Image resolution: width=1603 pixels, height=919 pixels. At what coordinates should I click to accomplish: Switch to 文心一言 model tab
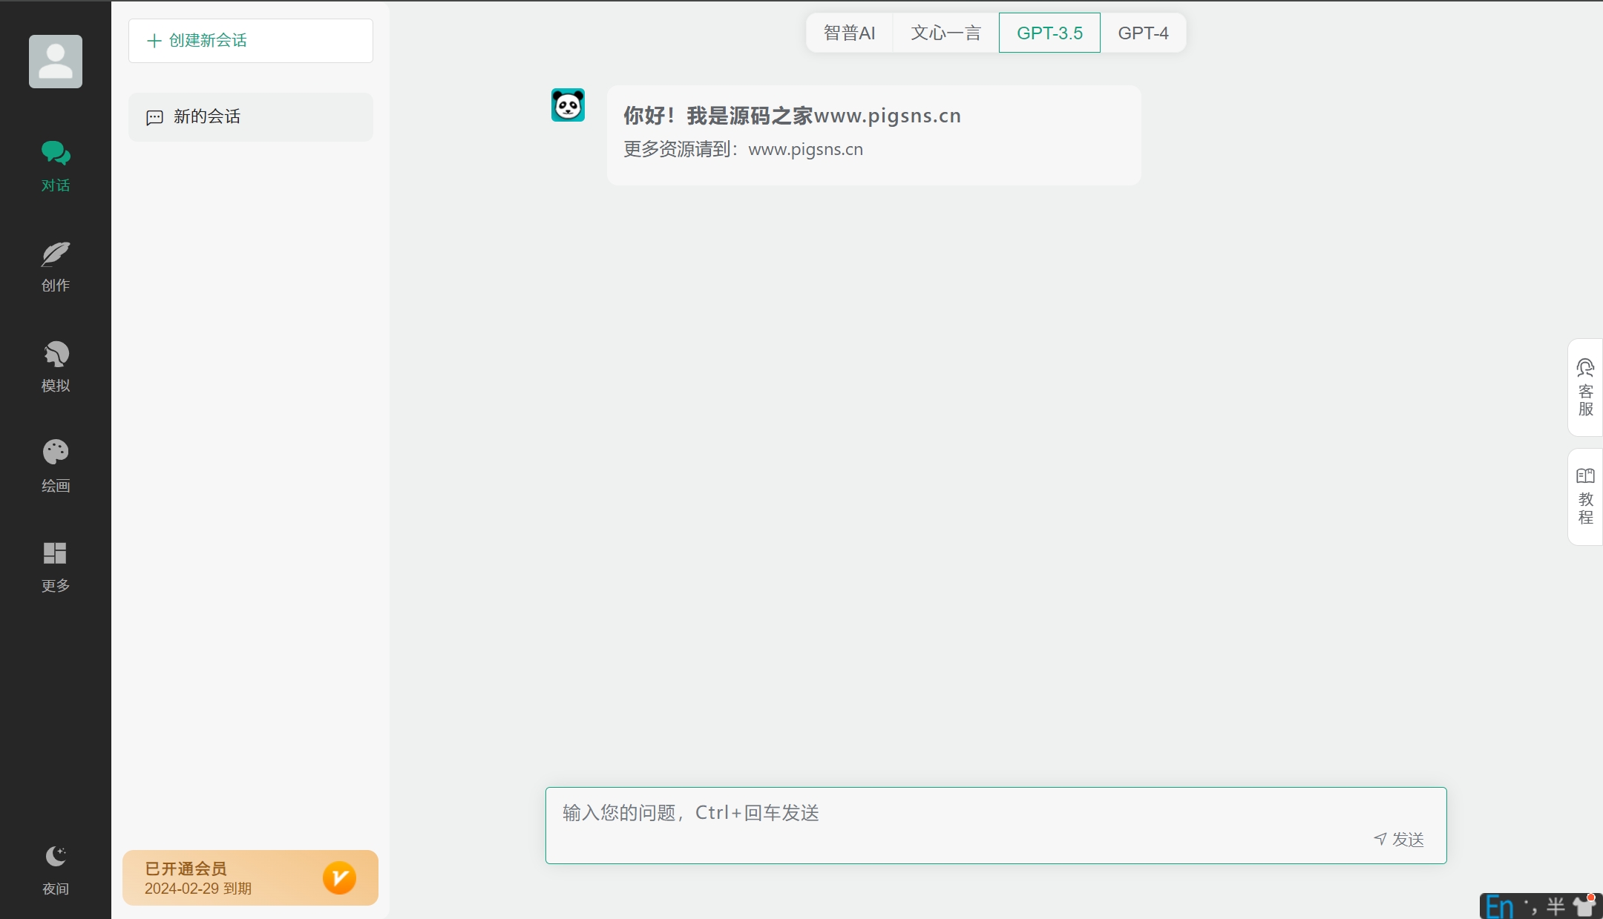coord(945,33)
